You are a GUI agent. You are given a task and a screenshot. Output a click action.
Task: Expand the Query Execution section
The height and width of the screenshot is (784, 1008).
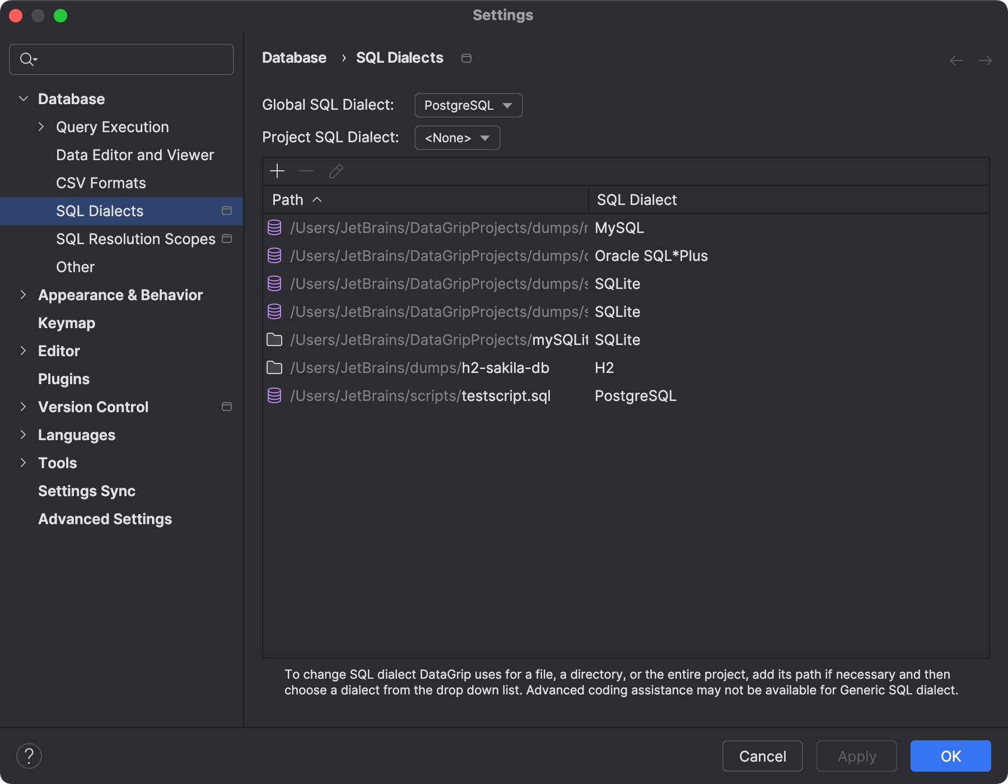point(41,127)
